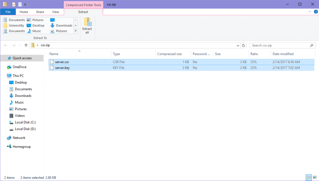Sort by the Date modified column

(283, 54)
